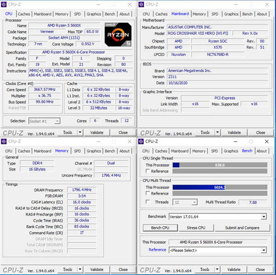Select the CPU tab in the Bench window

click(x=146, y=151)
